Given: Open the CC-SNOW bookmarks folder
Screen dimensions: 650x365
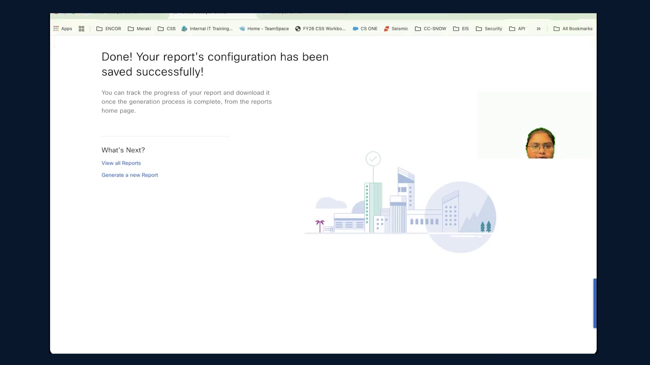Looking at the screenshot, I should point(431,29).
